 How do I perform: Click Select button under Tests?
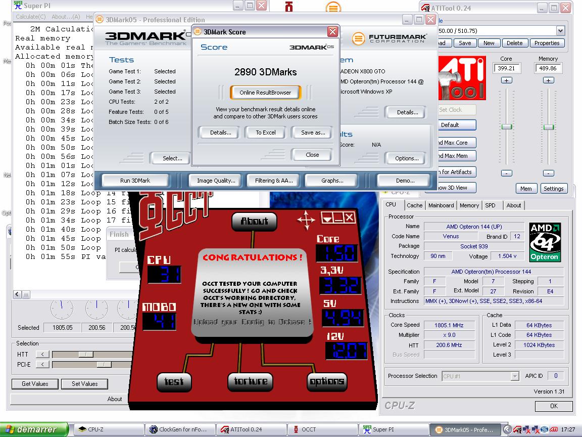[172, 158]
